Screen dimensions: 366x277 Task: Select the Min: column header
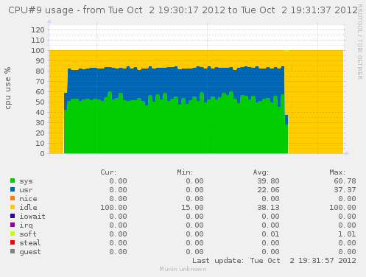(x=185, y=172)
